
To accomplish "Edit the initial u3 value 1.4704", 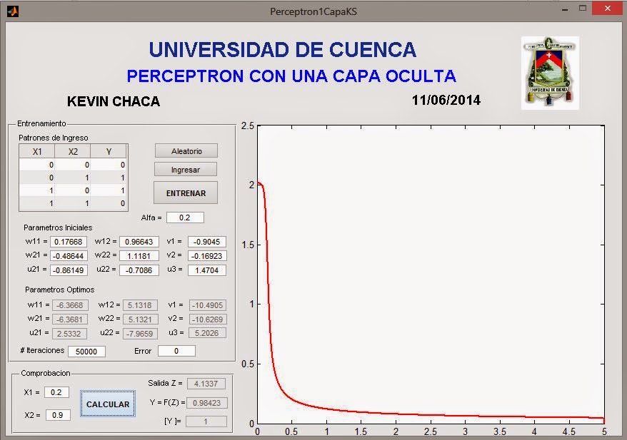I will 207,270.
